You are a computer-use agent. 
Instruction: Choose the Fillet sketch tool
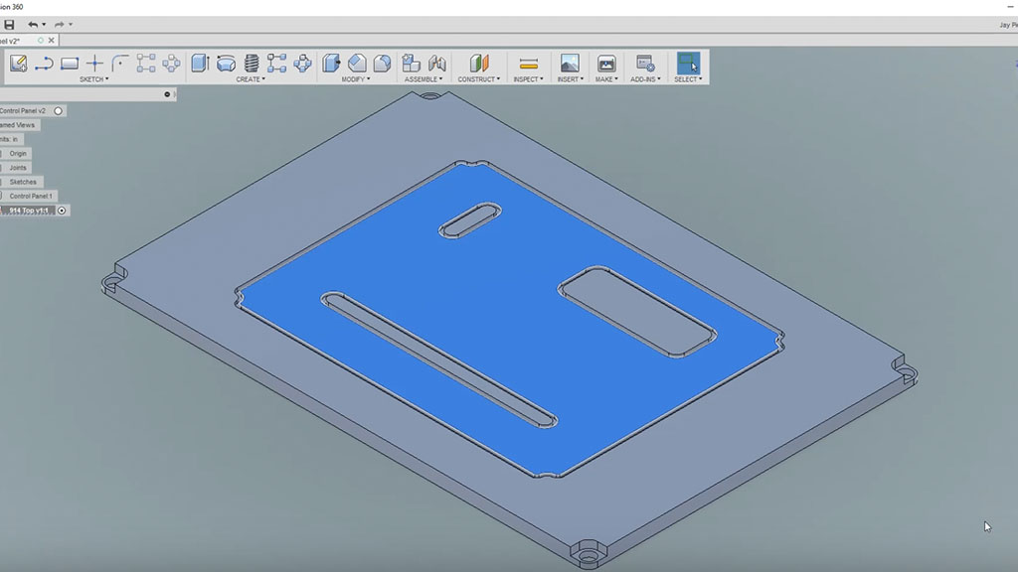tap(120, 64)
